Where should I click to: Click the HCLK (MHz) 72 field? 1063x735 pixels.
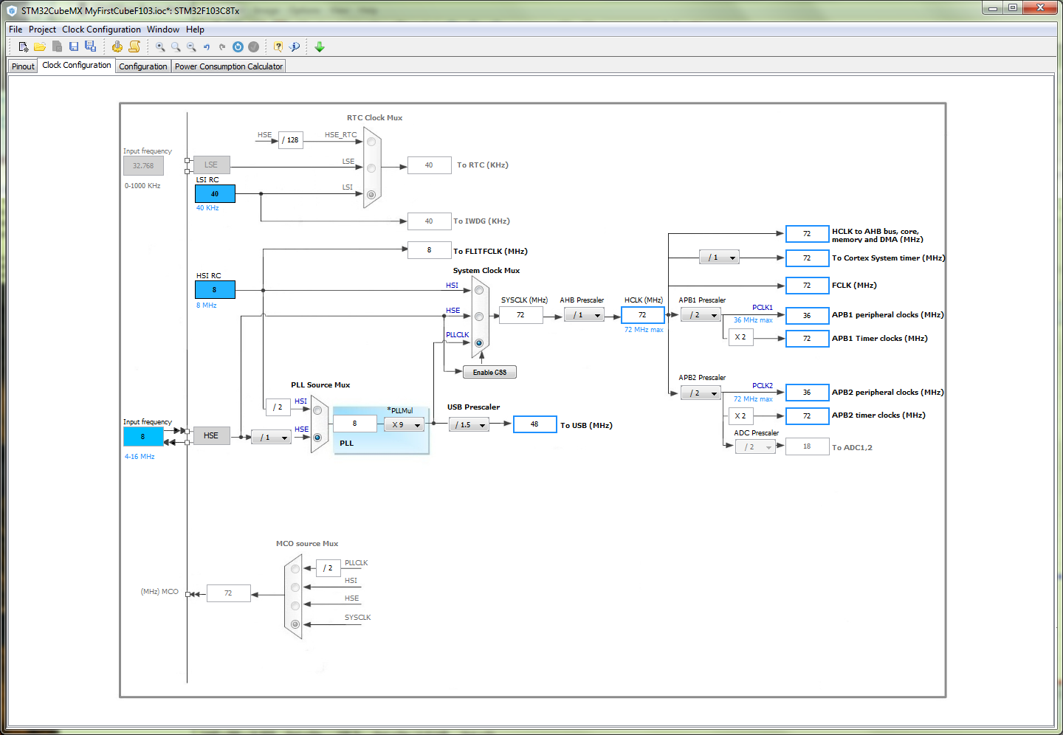point(643,315)
